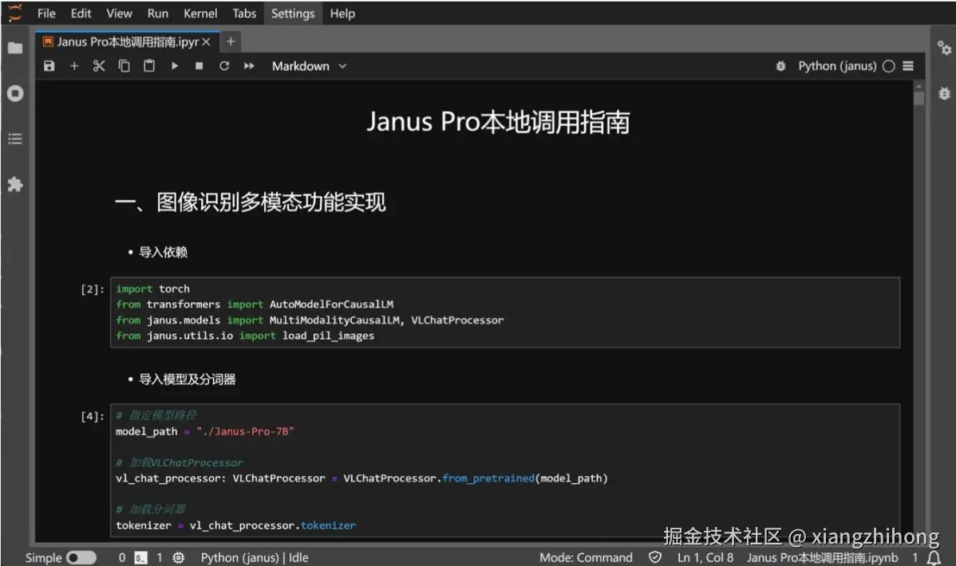Open the File menu
Viewport: 956px width, 566px height.
(46, 14)
